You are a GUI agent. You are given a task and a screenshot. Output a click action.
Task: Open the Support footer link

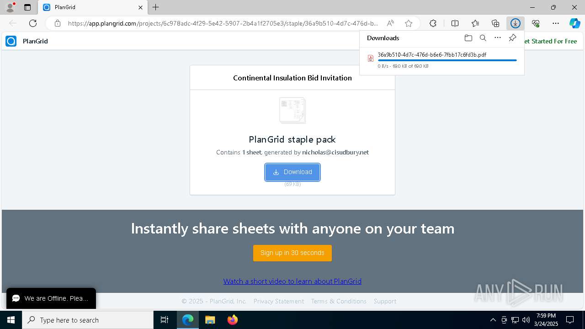385,301
